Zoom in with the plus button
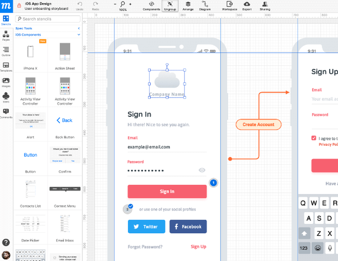Viewport: 338px width, 261px height. (x=130, y=4)
